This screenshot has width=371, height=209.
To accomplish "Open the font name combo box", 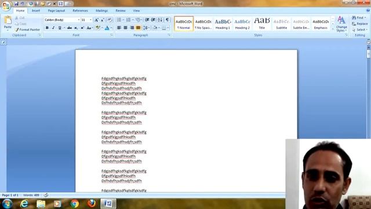I will click(62, 20).
